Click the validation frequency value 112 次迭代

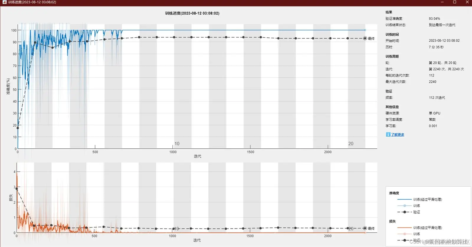(x=437, y=98)
